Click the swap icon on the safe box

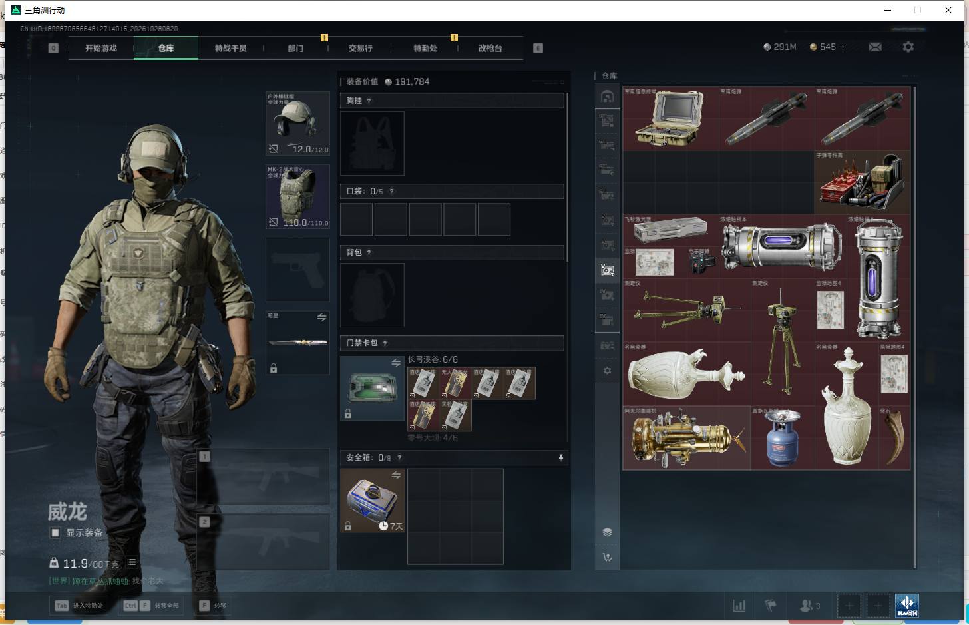[396, 475]
